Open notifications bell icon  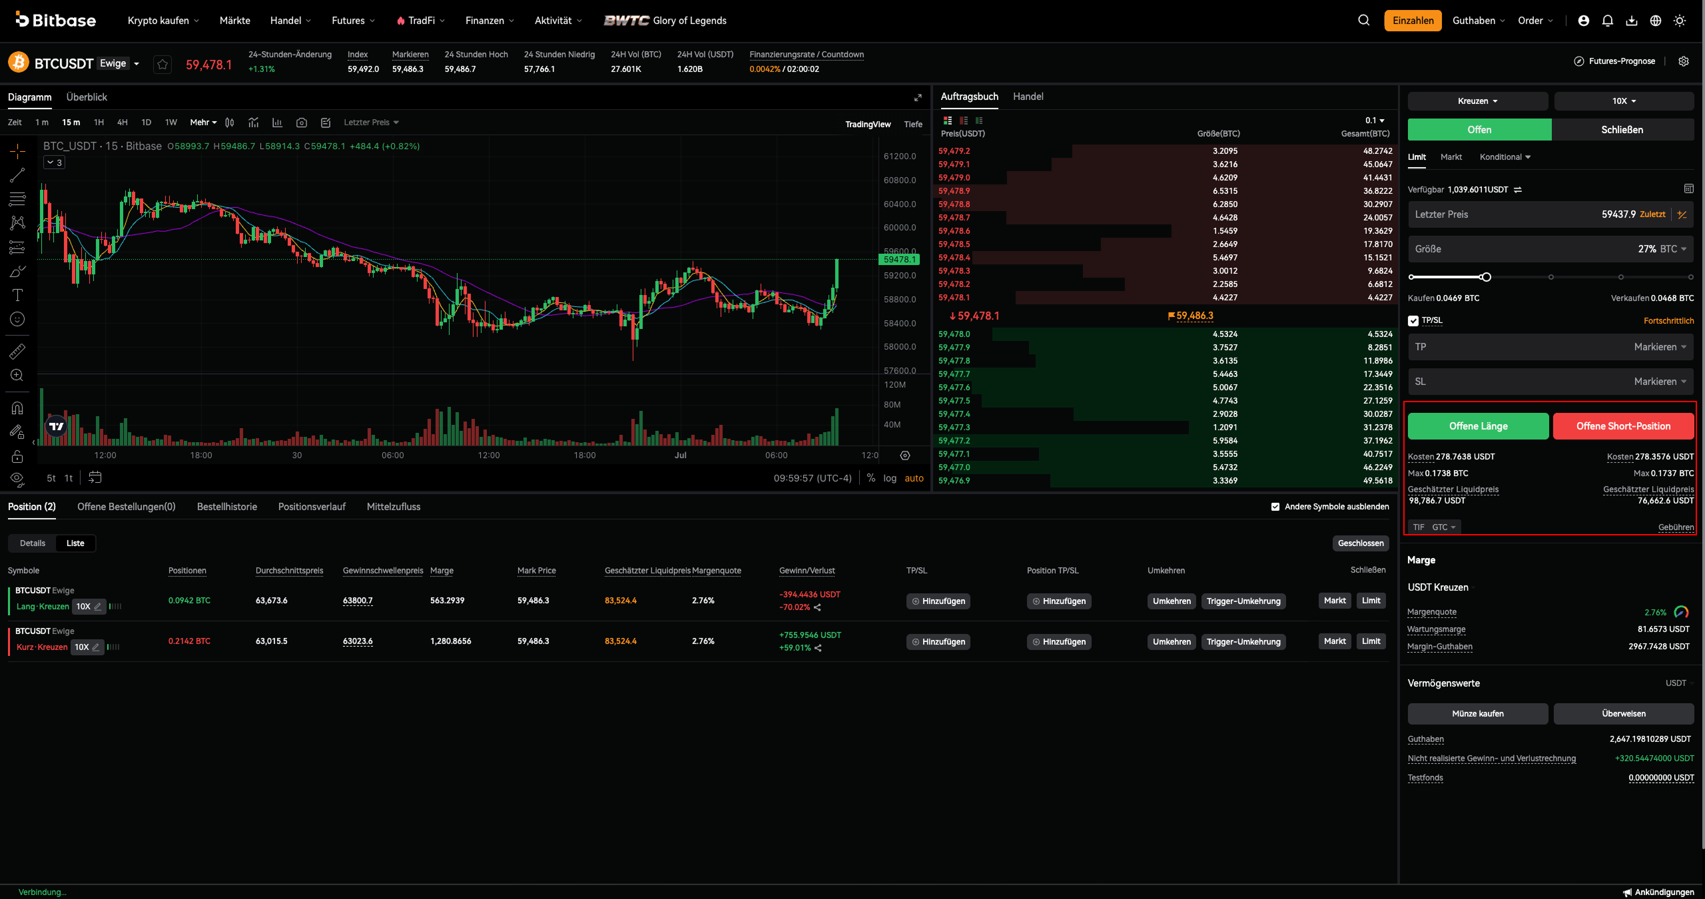[1608, 21]
